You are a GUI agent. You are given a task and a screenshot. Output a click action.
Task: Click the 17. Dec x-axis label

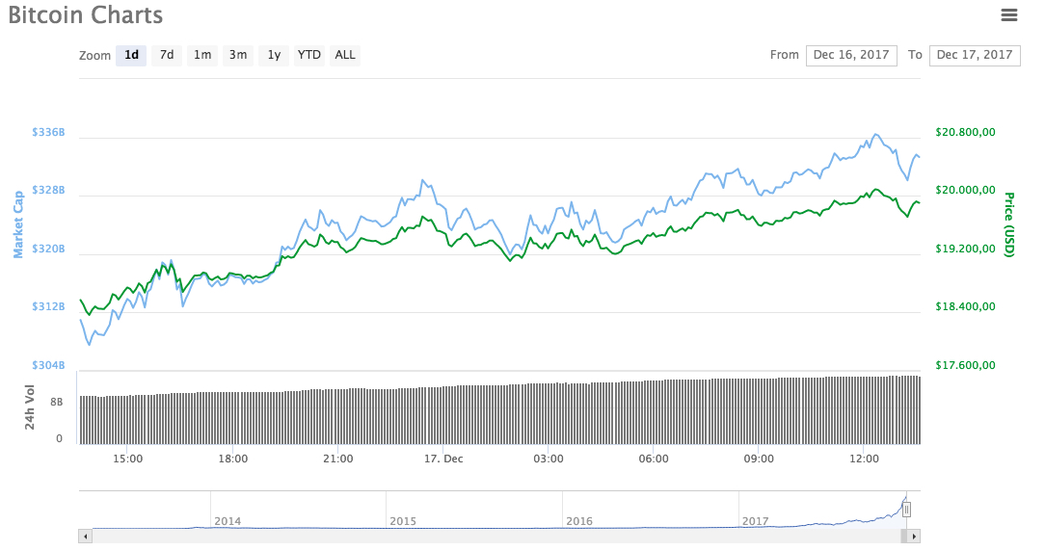[443, 459]
